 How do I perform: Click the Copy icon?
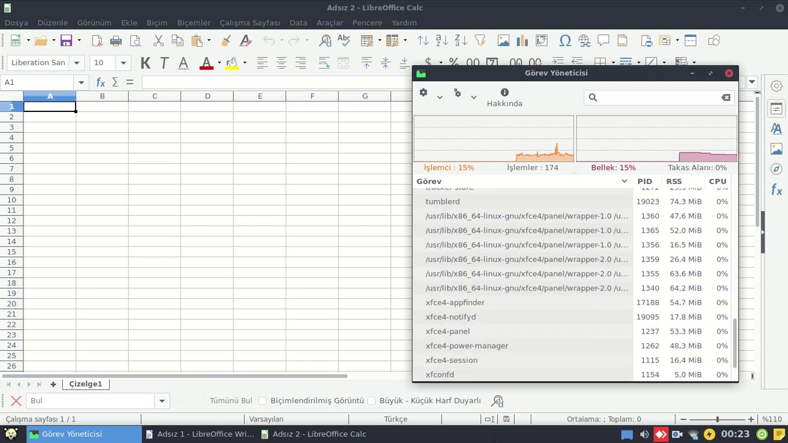point(177,41)
